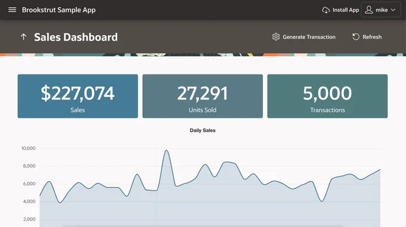This screenshot has width=406, height=227.
Task: Click the circular arrow Refresh icon
Action: click(356, 37)
